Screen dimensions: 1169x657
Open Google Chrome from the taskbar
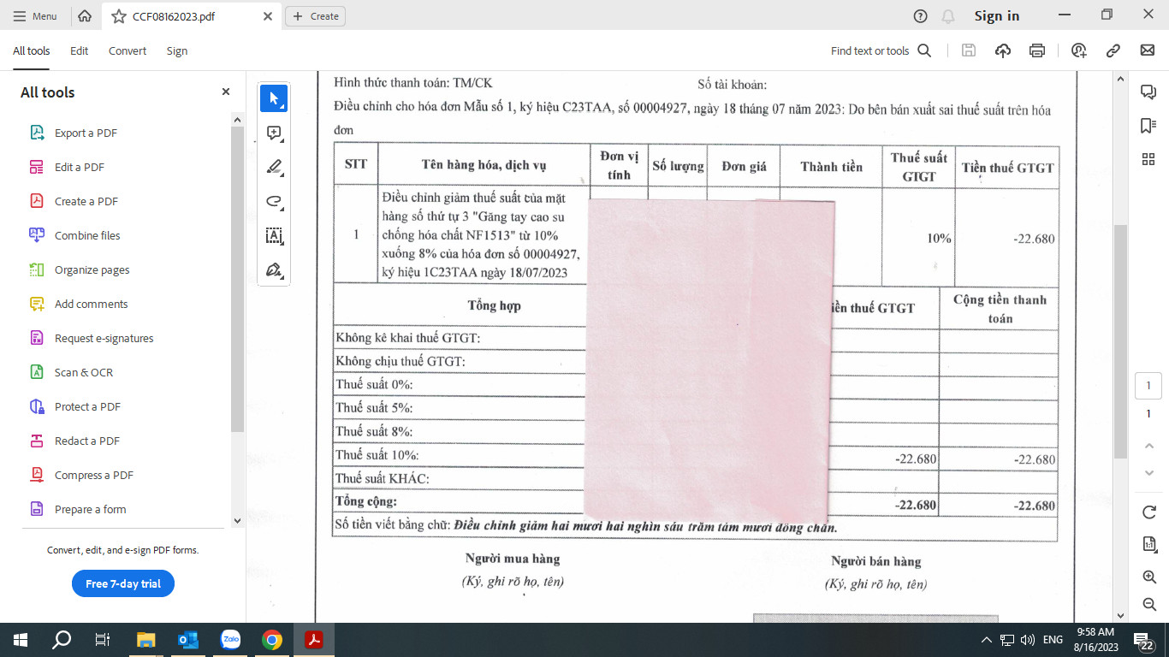point(272,640)
